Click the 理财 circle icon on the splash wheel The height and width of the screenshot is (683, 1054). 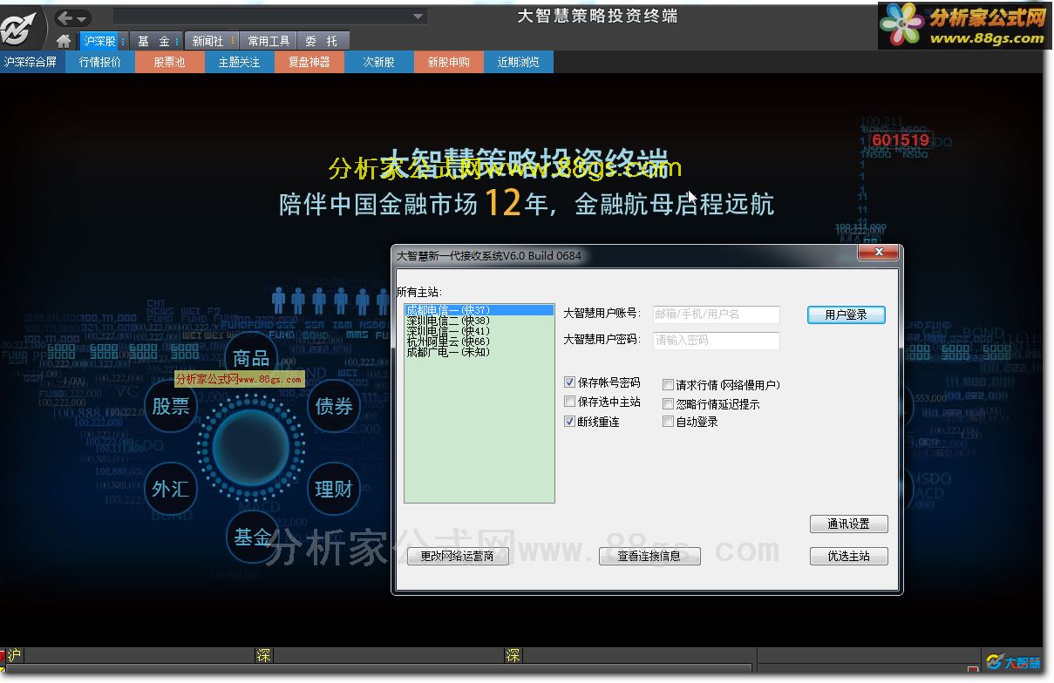tap(333, 489)
